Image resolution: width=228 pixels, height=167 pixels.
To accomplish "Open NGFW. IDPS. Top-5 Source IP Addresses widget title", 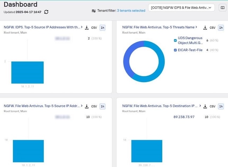I will pos(42,27).
